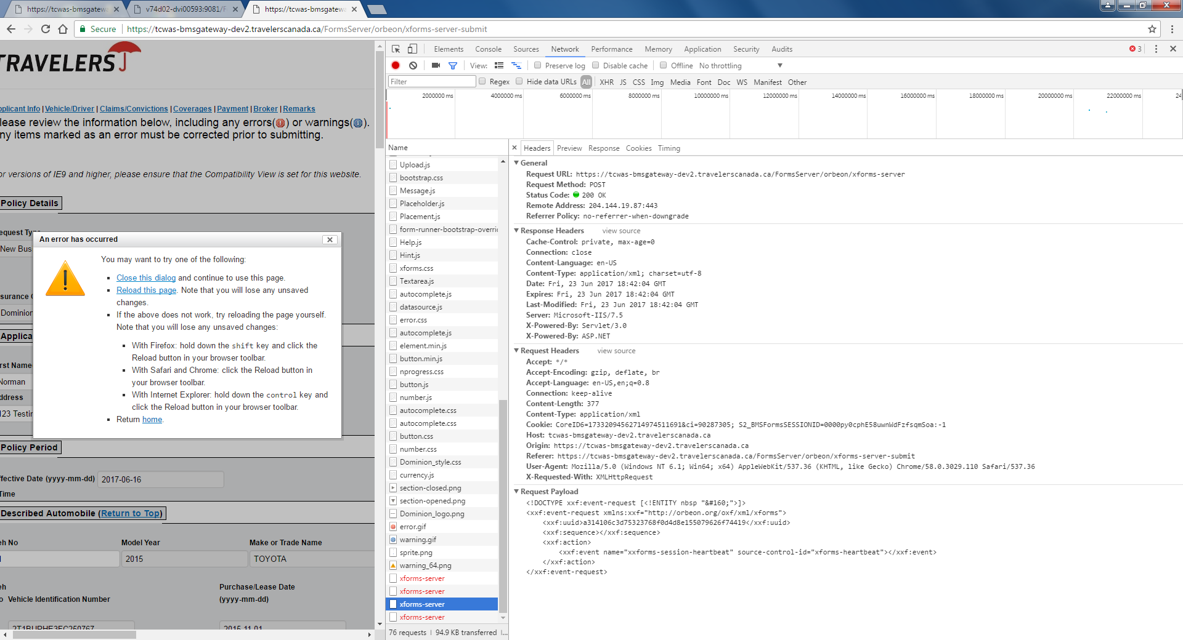Bookmark this page with the star icon
The height and width of the screenshot is (640, 1183).
click(1152, 29)
